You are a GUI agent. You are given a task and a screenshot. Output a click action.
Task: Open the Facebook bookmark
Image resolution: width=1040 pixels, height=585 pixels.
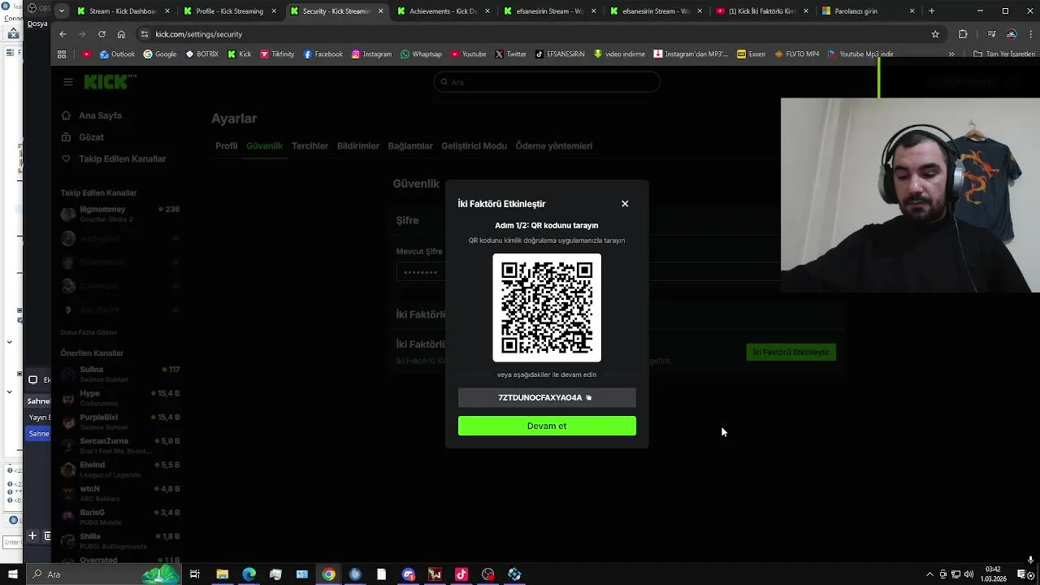point(323,54)
